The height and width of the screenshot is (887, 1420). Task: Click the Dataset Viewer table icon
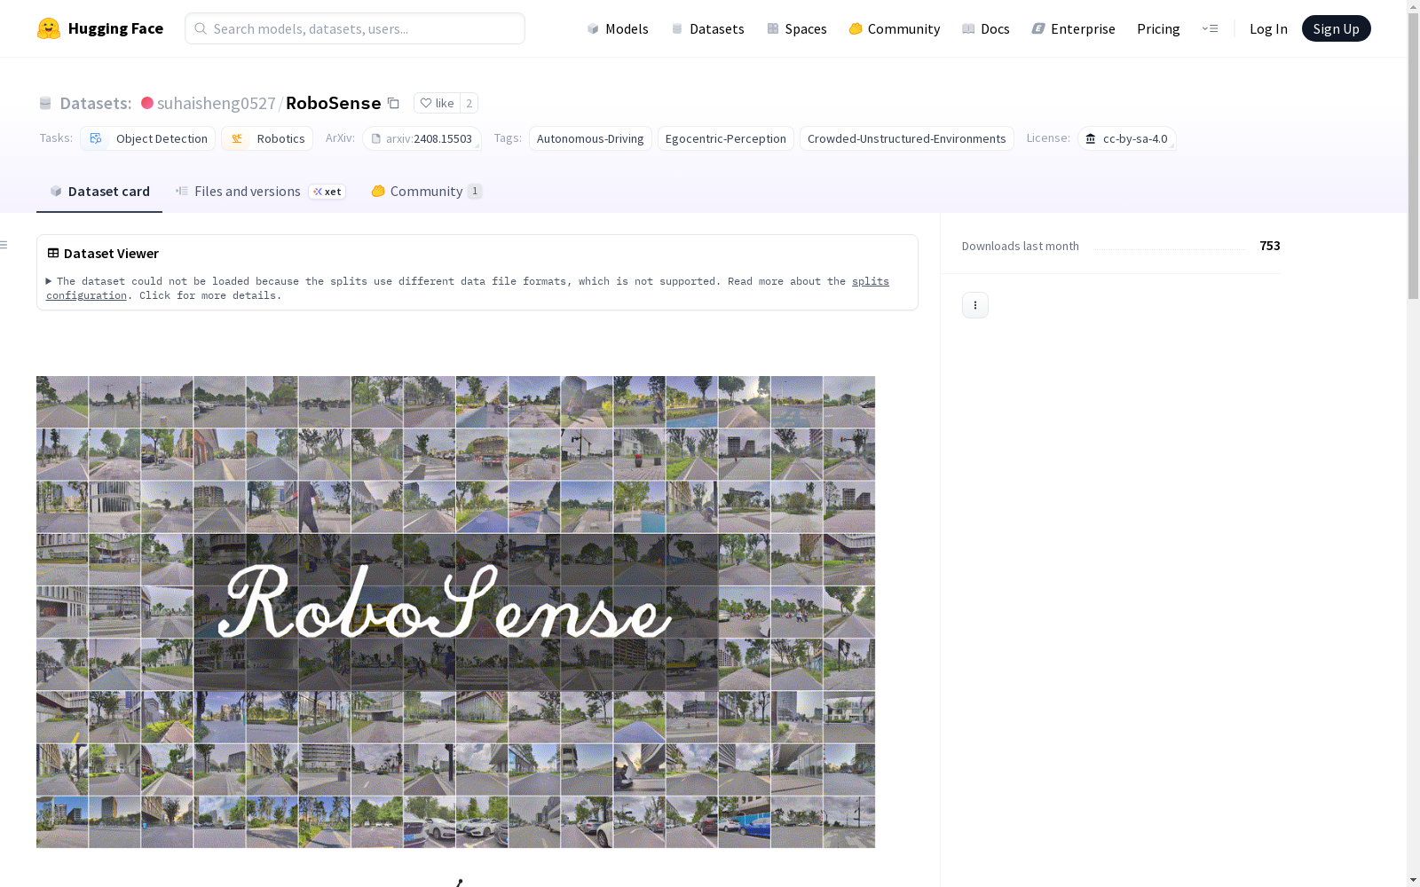point(53,253)
